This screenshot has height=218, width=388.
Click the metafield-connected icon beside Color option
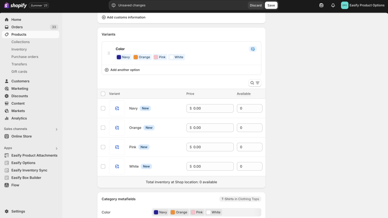tap(253, 49)
